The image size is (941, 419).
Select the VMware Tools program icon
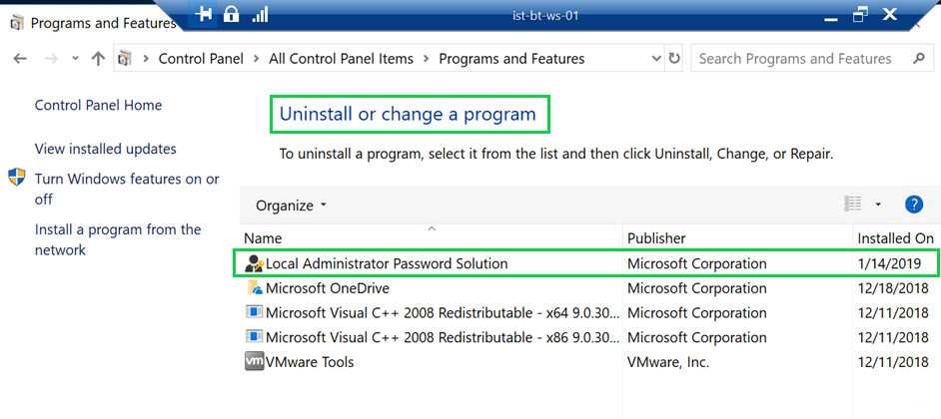click(x=254, y=362)
